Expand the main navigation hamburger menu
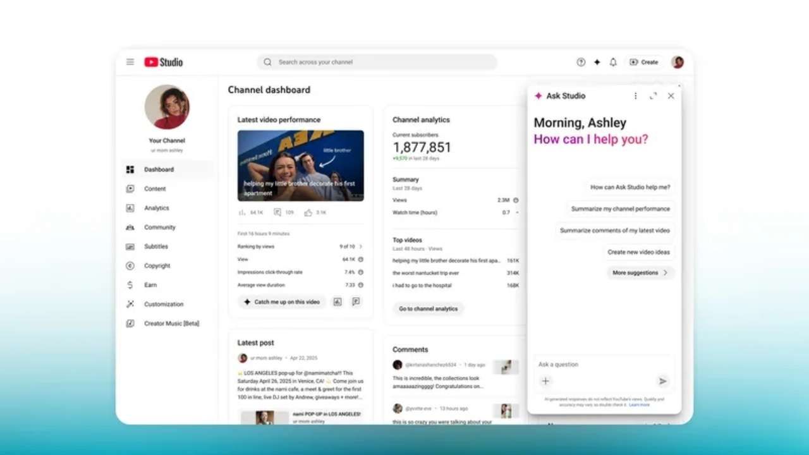Viewport: 809px width, 455px height. (x=130, y=62)
